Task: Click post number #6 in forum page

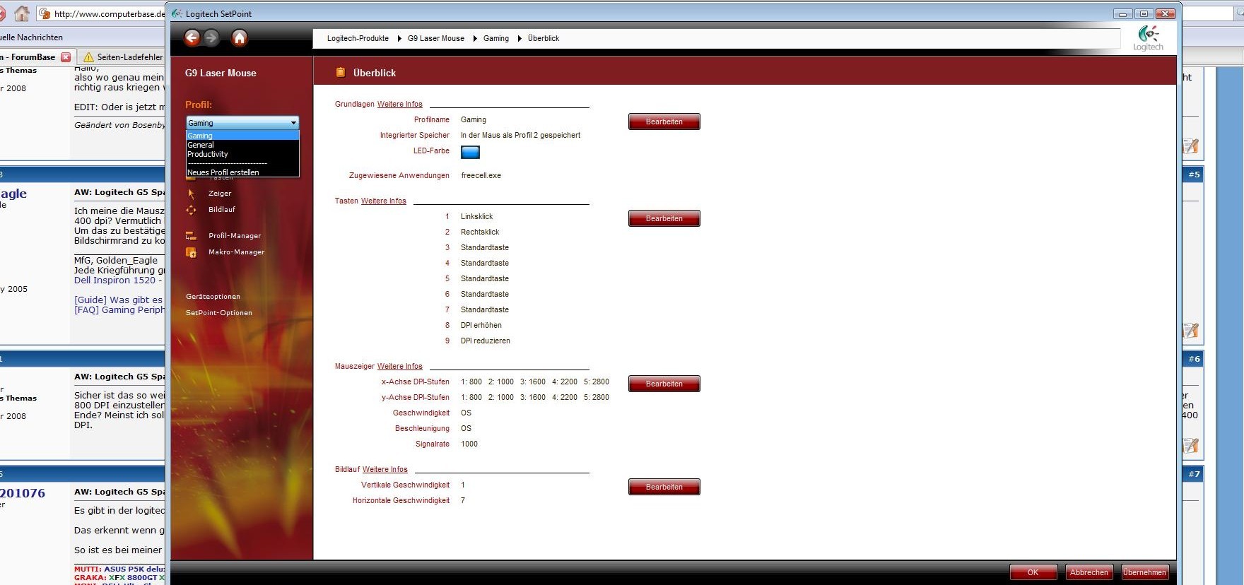Action: 1194,359
